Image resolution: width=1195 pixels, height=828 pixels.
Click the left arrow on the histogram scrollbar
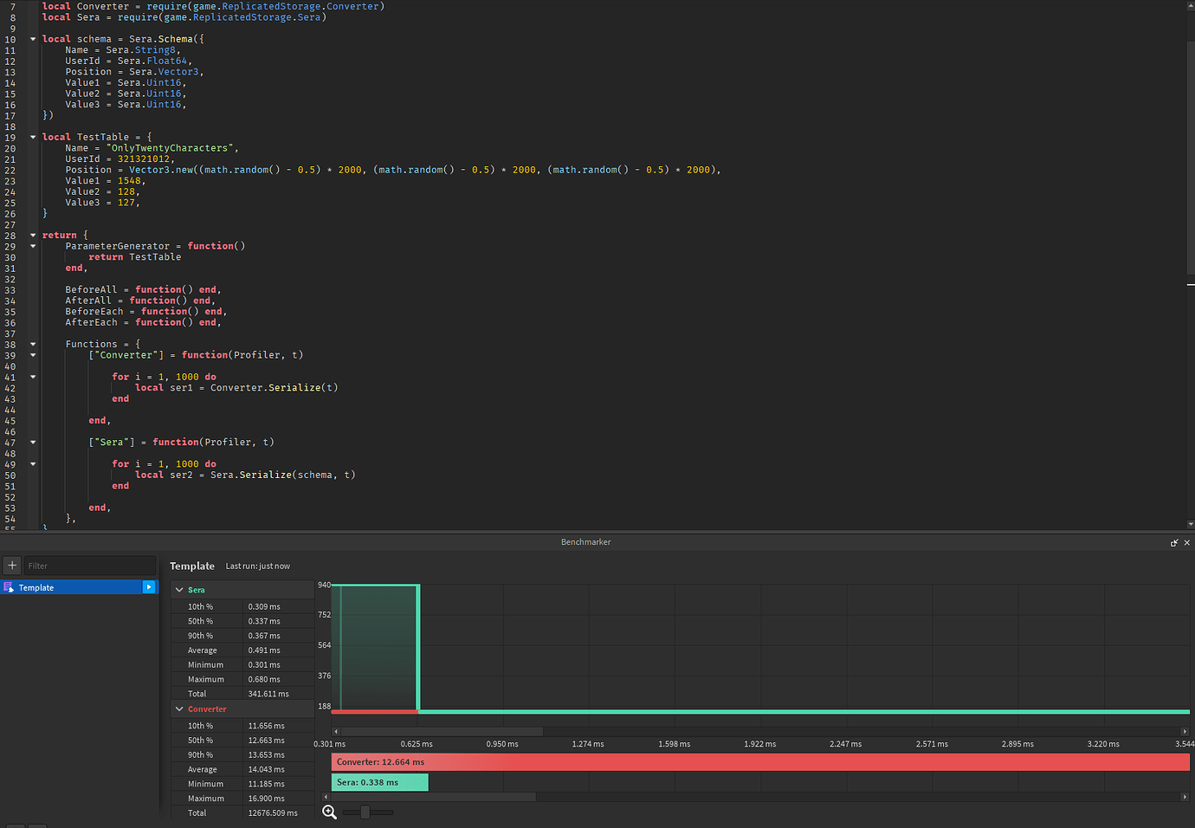coord(337,731)
